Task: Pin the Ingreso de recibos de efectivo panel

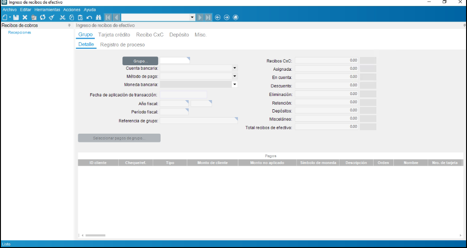Action: (465, 26)
